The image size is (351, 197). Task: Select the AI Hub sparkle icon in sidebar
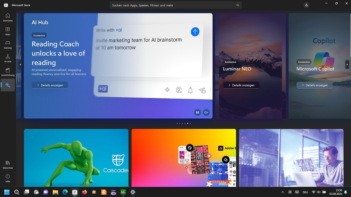(8, 85)
